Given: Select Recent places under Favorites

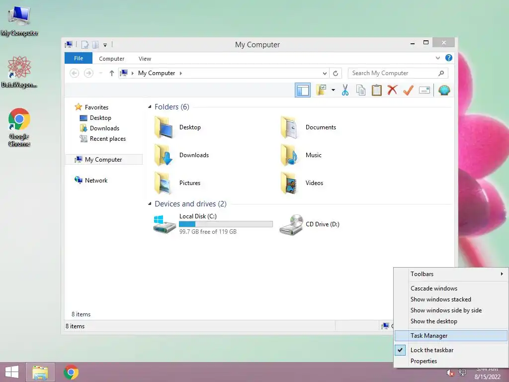Looking at the screenshot, I should (x=102, y=139).
